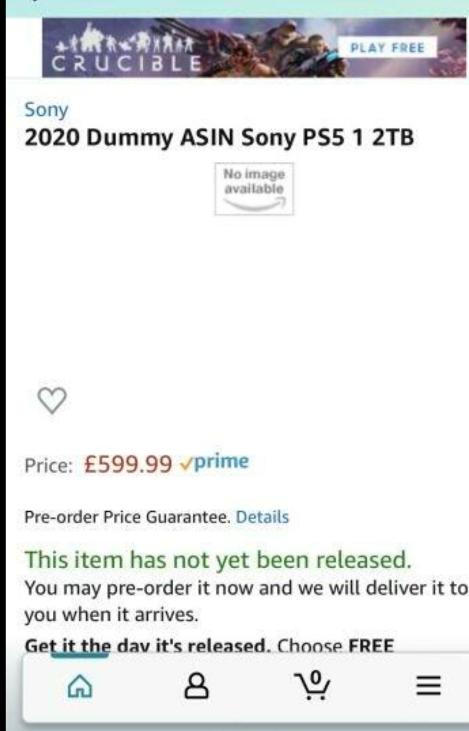Click the 'Price:' label
Image resolution: width=469 pixels, height=731 pixels.
(49, 465)
